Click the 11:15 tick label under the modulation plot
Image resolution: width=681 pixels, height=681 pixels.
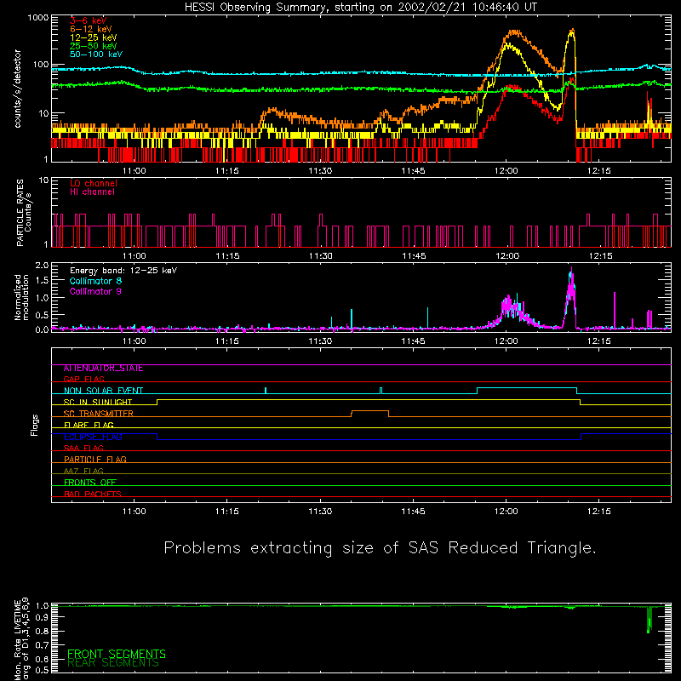coord(227,341)
